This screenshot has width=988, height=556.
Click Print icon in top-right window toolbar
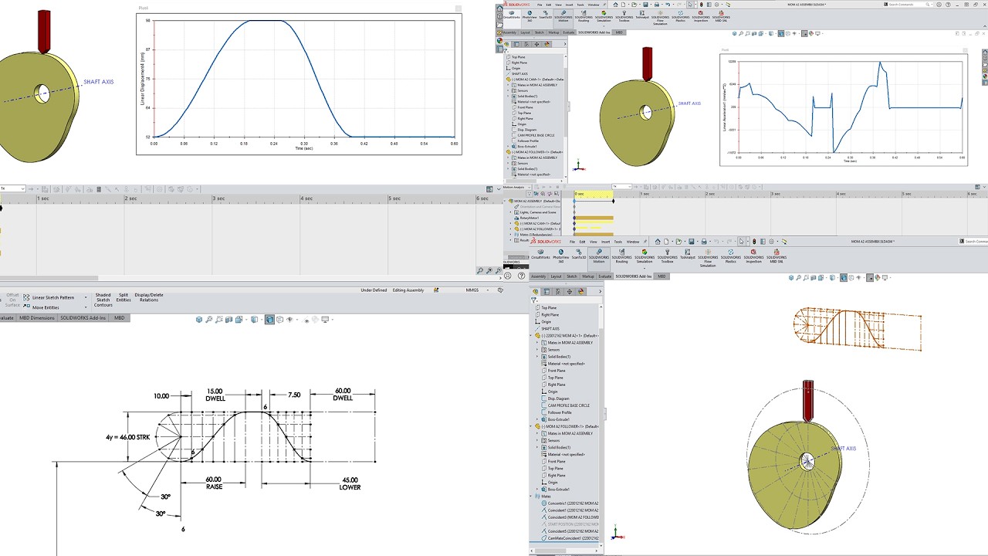pos(657,5)
